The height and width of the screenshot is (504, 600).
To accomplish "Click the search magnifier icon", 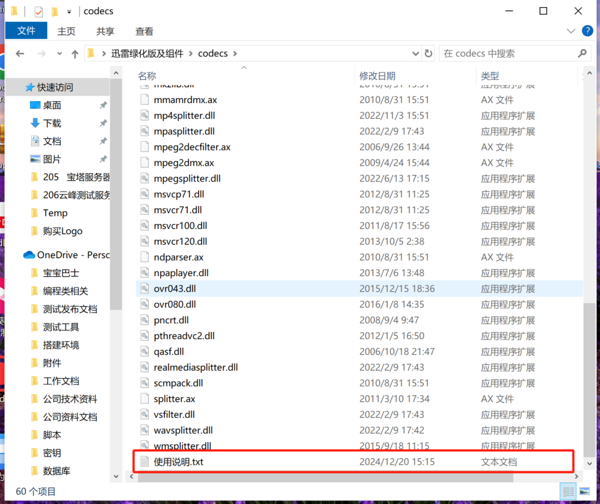I will point(582,53).
